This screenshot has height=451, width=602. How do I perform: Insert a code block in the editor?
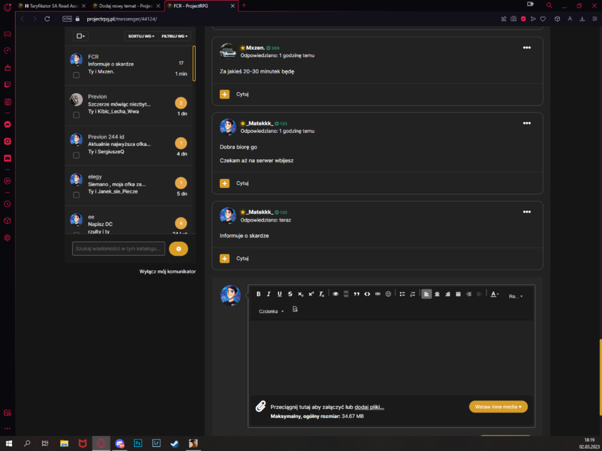click(367, 294)
